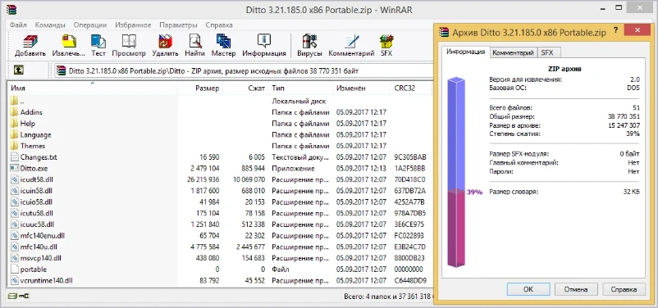
Task: Click the Справка button in dialog
Action: pos(624,289)
